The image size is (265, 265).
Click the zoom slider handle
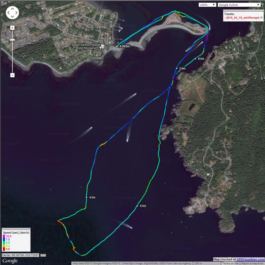(x=12, y=40)
